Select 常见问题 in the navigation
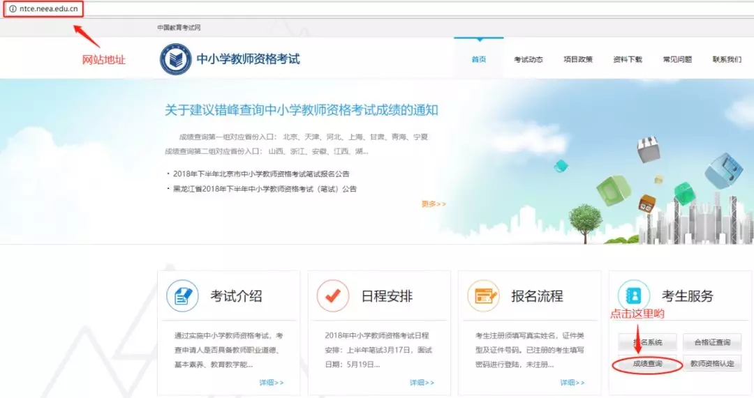Screen dimensions: 754x398 click(x=677, y=59)
